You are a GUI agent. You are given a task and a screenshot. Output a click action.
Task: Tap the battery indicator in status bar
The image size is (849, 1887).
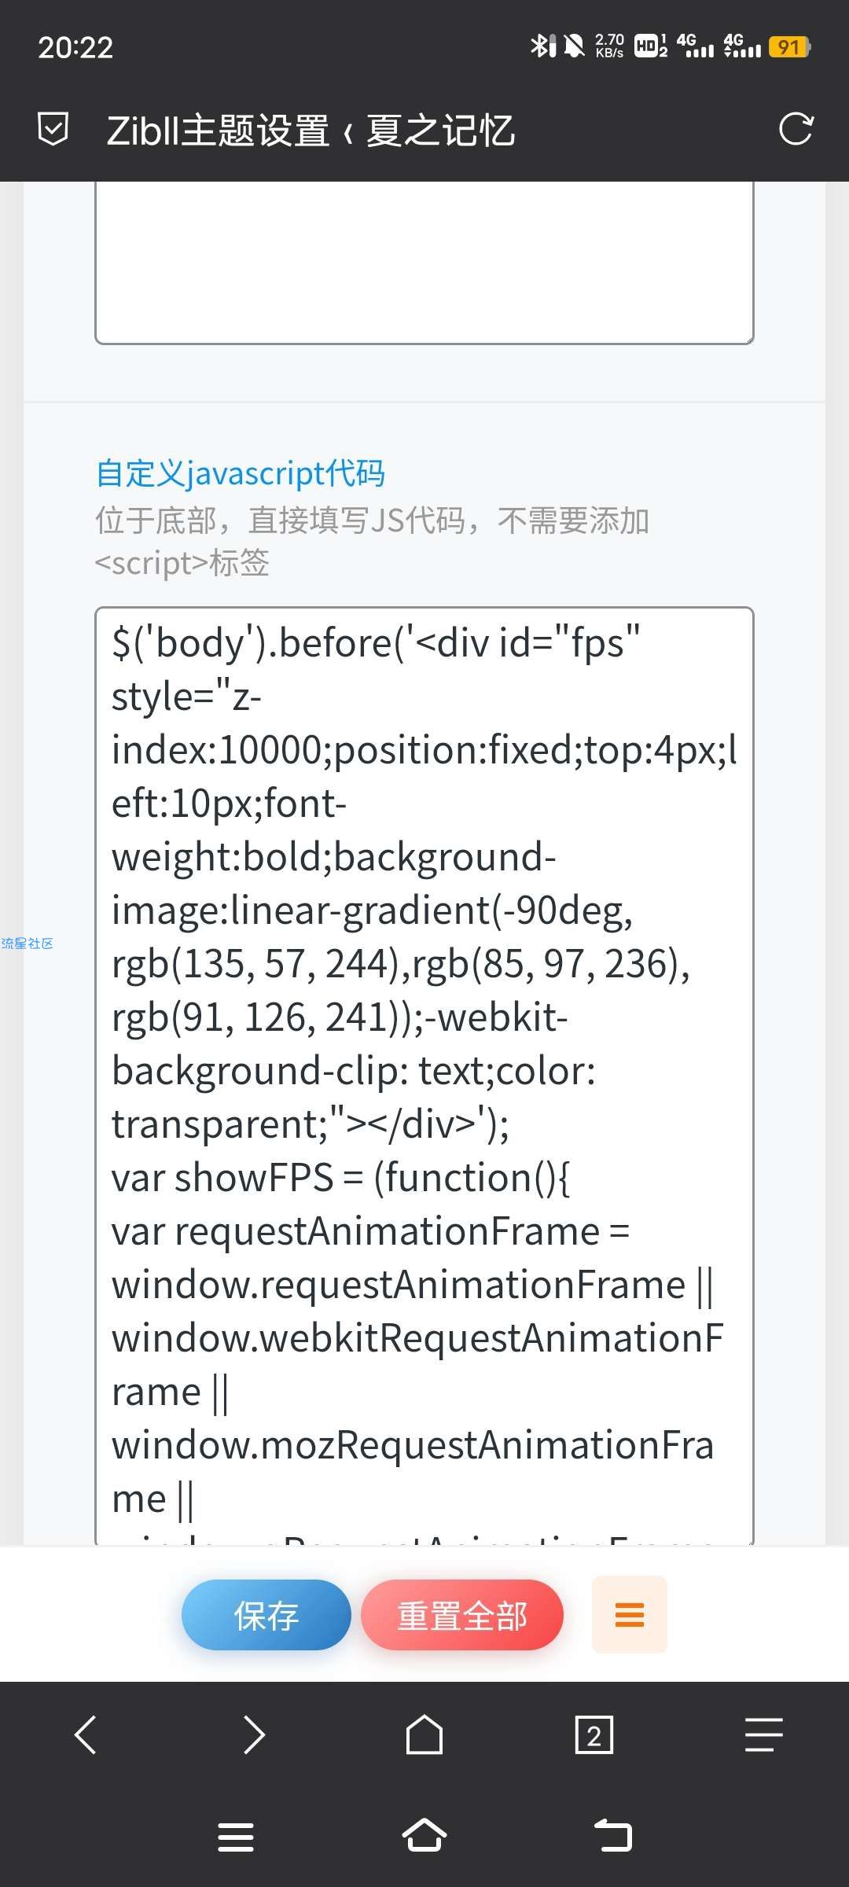[790, 47]
